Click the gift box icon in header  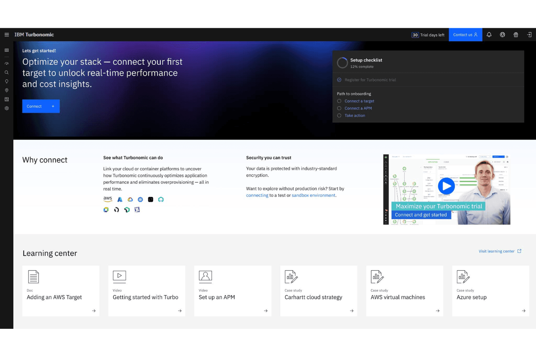[x=516, y=35]
